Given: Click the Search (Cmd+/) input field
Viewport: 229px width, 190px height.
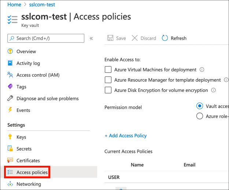Looking at the screenshot, I should click(48, 38).
